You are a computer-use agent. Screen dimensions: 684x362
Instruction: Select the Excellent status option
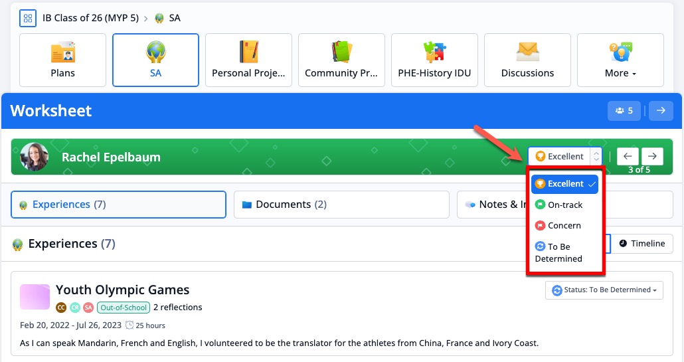click(x=564, y=184)
